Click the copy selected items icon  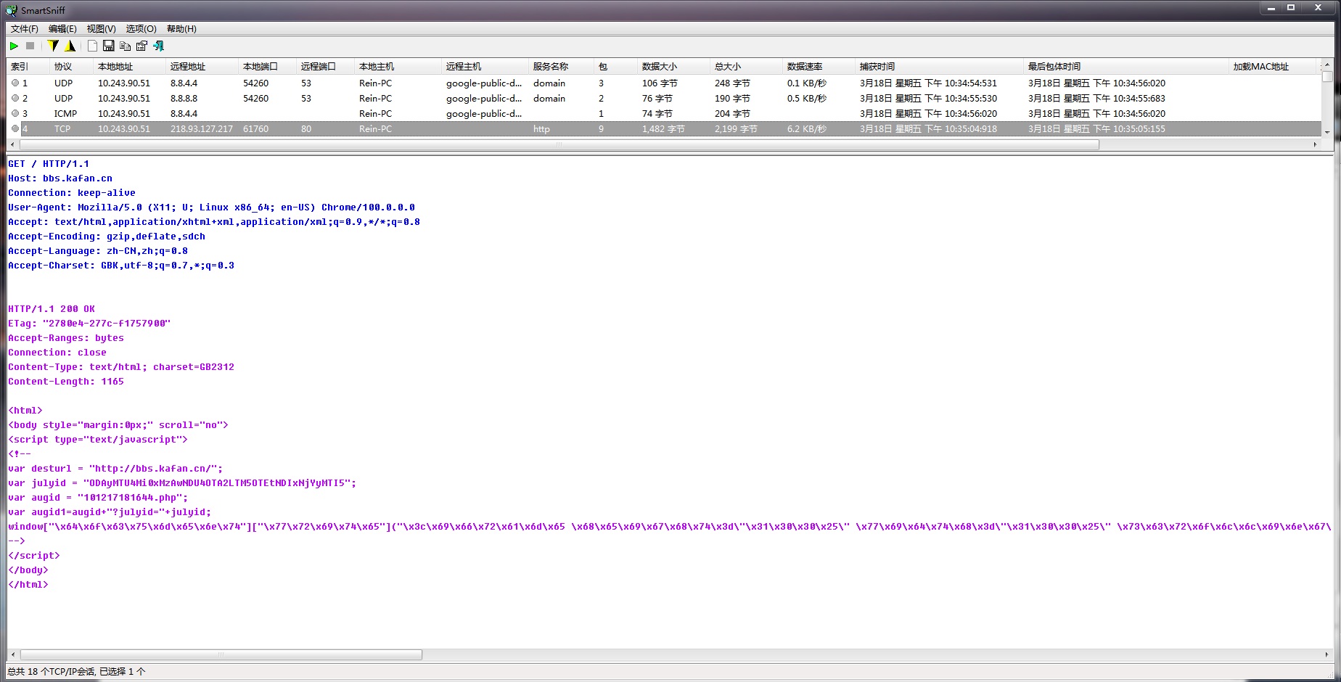pyautogui.click(x=125, y=46)
